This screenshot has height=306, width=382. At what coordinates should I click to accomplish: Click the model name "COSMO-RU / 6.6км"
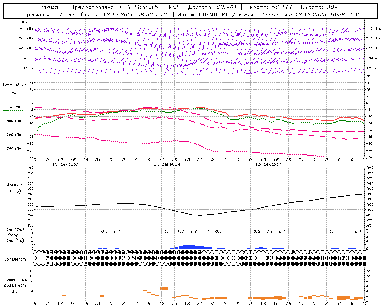point(226,15)
